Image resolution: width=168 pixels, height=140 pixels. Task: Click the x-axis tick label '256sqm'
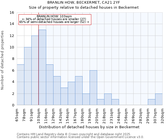tap(126, 116)
